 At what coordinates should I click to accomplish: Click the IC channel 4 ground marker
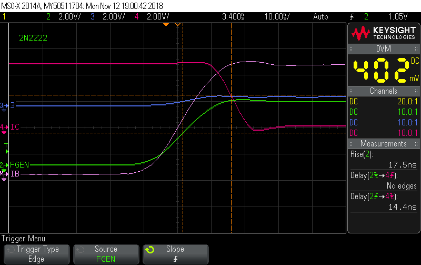(x=4, y=128)
